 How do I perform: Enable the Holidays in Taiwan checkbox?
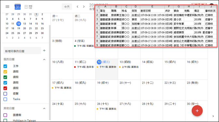click(5, 120)
